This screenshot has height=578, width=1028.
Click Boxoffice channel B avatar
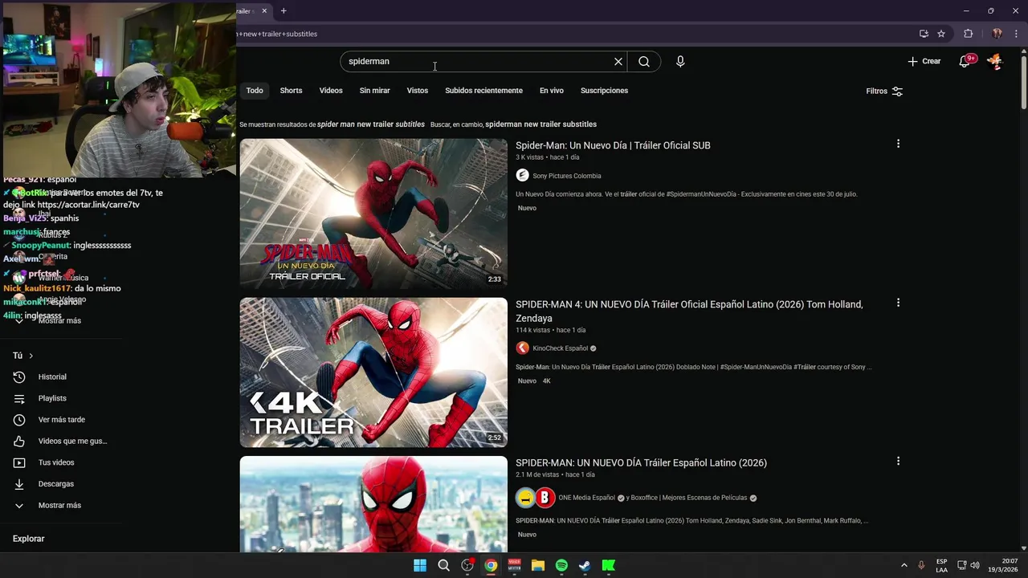click(x=545, y=498)
